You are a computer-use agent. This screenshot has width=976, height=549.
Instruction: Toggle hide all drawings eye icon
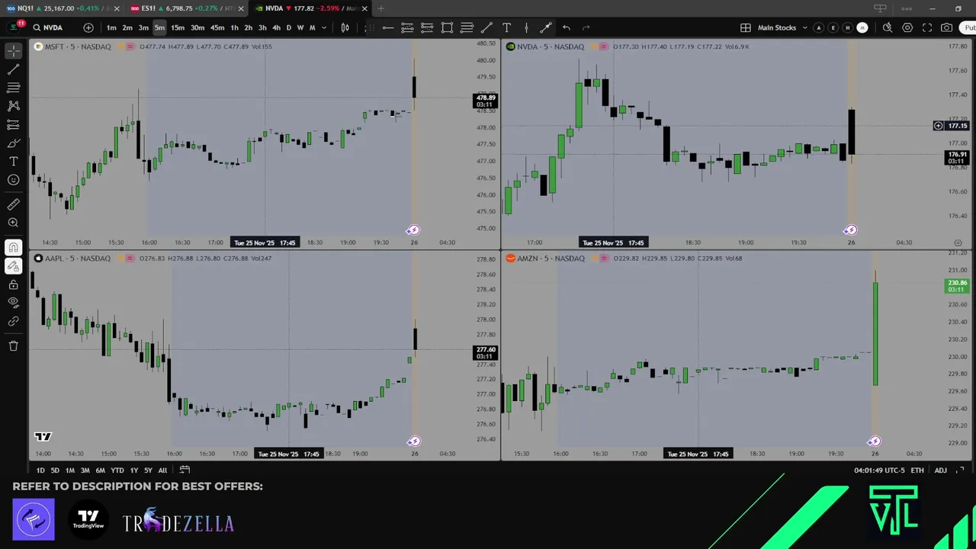point(14,303)
